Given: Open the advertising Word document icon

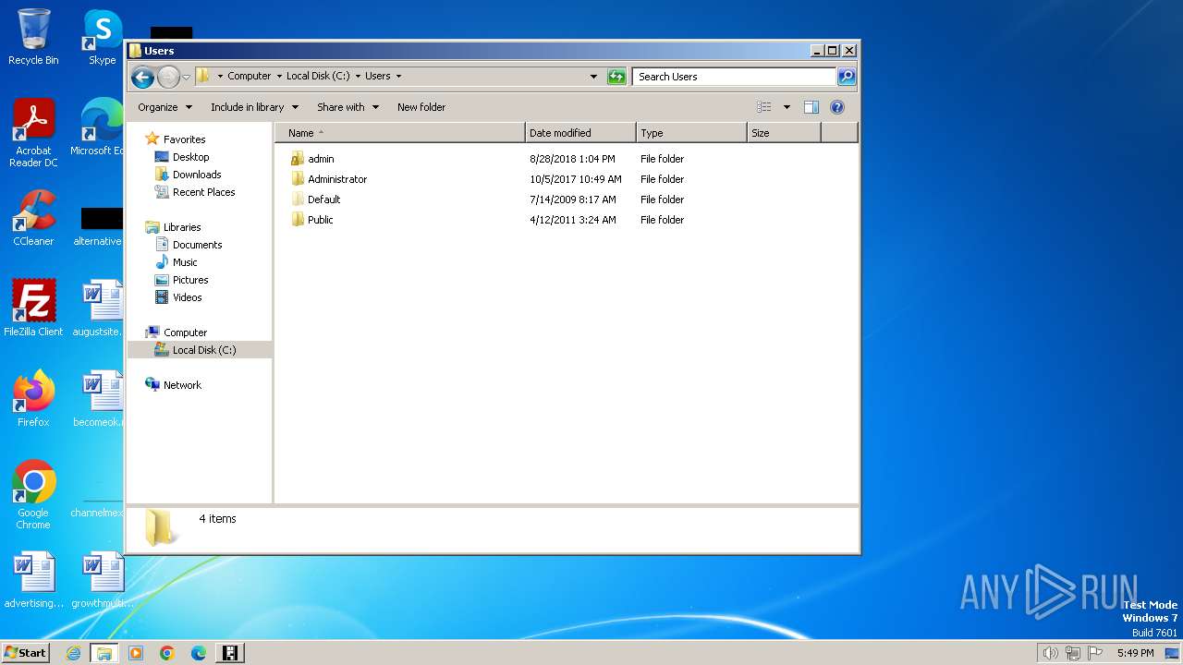Looking at the screenshot, I should pyautogui.click(x=33, y=580).
